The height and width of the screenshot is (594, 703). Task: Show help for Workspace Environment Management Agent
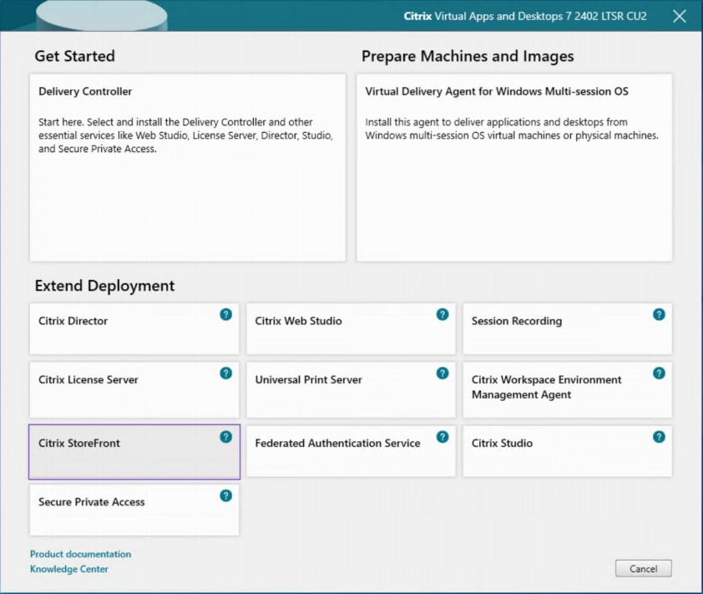[659, 373]
